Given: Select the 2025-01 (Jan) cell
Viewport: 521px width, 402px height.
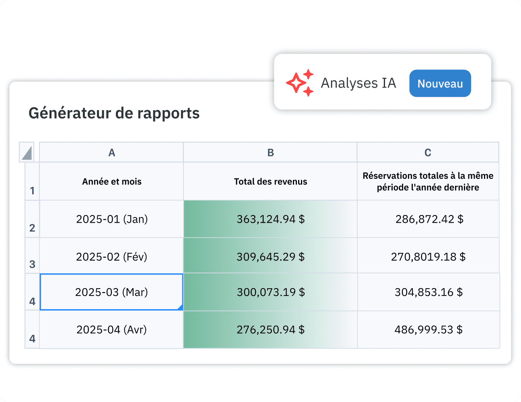Looking at the screenshot, I should click(x=111, y=219).
